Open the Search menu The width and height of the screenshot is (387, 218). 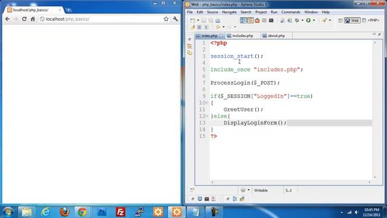(246, 12)
